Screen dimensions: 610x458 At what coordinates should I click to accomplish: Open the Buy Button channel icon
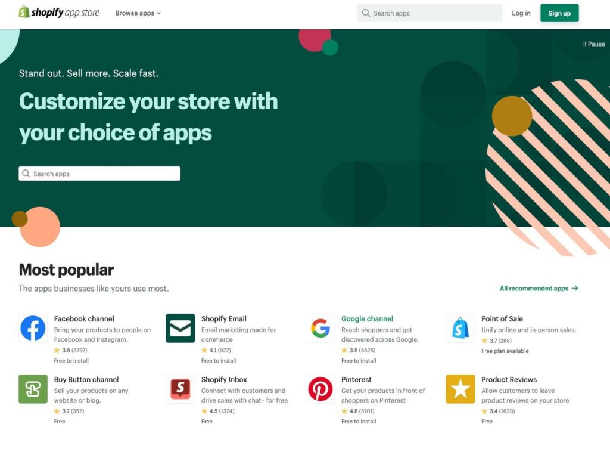33,389
